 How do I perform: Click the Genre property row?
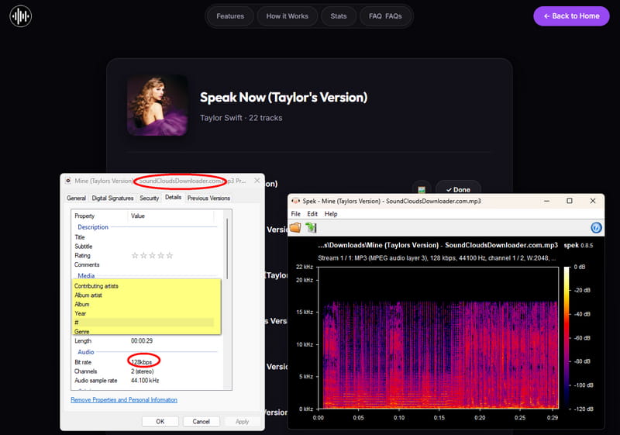[x=144, y=331]
